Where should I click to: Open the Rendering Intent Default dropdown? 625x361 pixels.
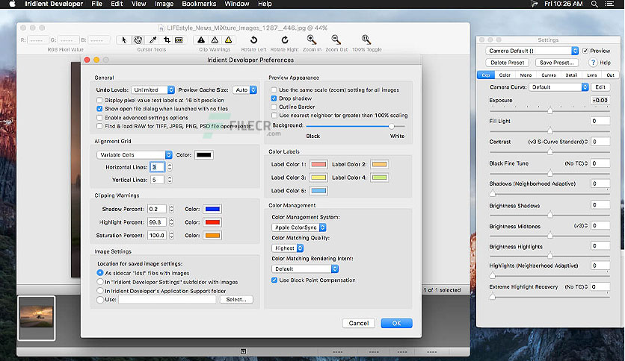coord(305,269)
